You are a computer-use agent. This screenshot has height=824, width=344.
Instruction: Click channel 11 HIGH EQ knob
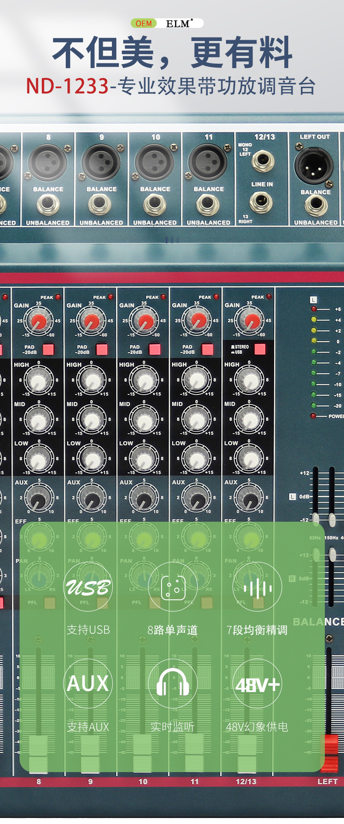[x=196, y=380]
